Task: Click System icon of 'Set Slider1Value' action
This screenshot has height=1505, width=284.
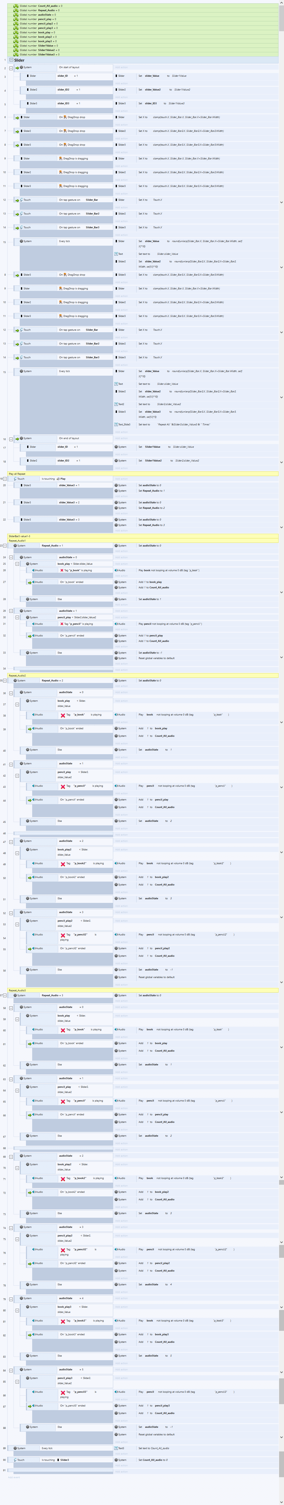Action: [x=116, y=447]
